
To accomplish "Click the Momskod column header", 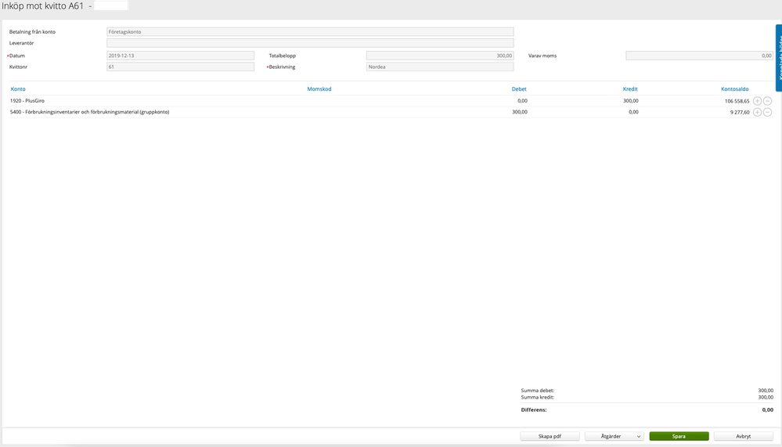I will click(x=319, y=89).
